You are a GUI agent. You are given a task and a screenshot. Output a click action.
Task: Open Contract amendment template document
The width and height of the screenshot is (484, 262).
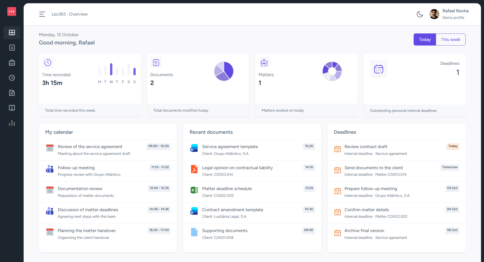pyautogui.click(x=252, y=213)
